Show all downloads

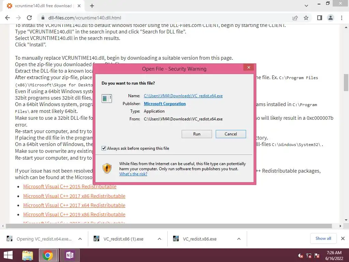pos(323,238)
